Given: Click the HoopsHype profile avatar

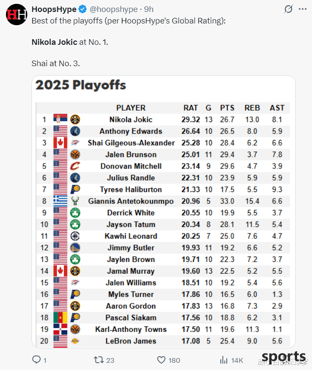Looking at the screenshot, I should click(17, 15).
